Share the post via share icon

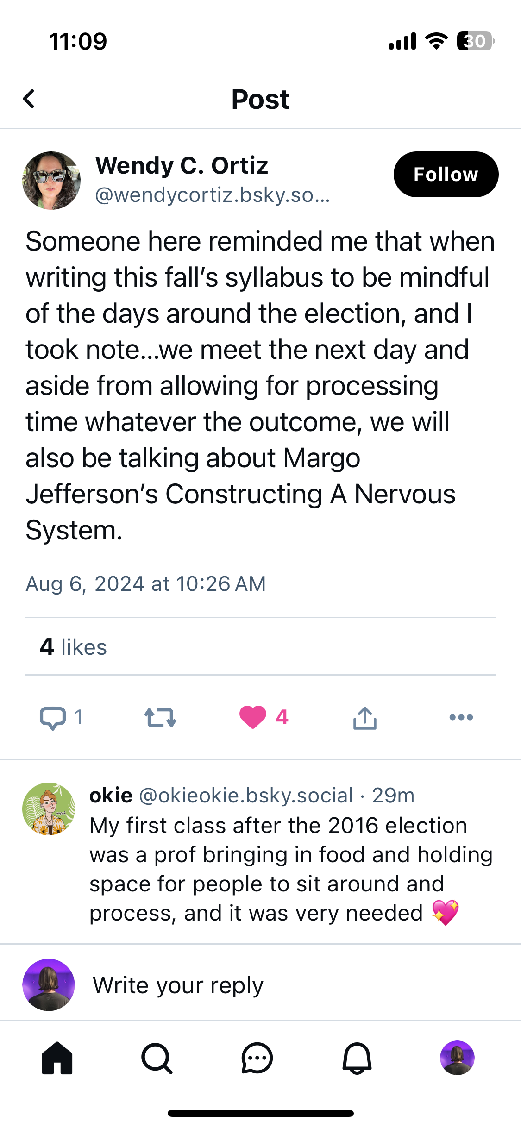click(365, 718)
